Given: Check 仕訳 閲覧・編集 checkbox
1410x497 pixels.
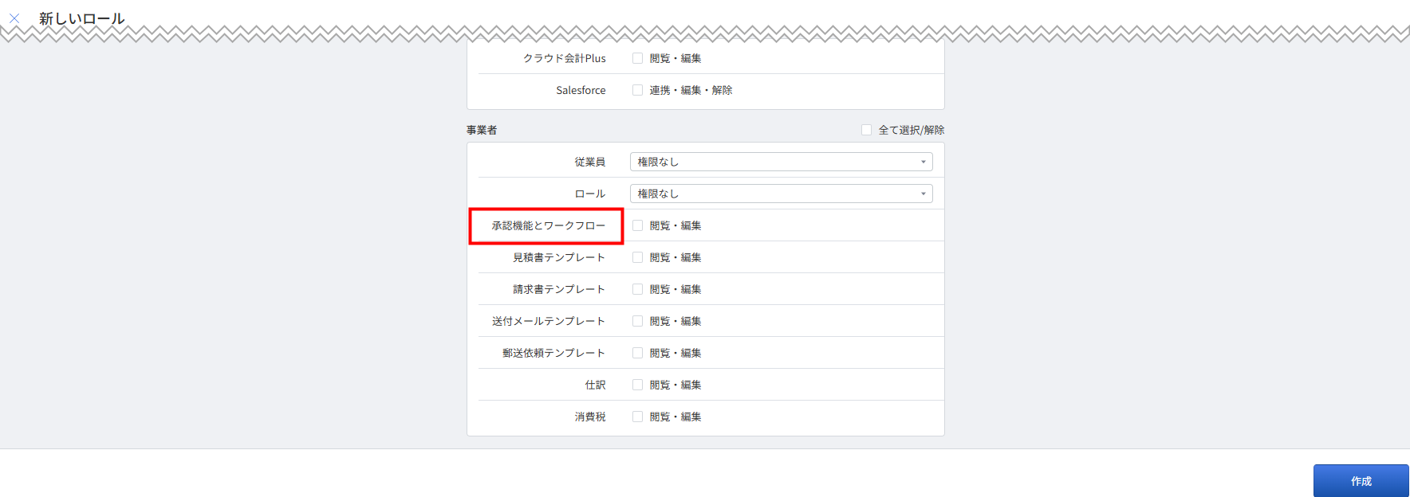Looking at the screenshot, I should (x=637, y=385).
